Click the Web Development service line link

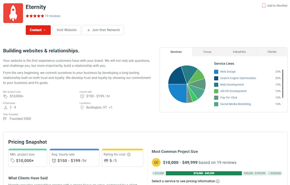232,85
